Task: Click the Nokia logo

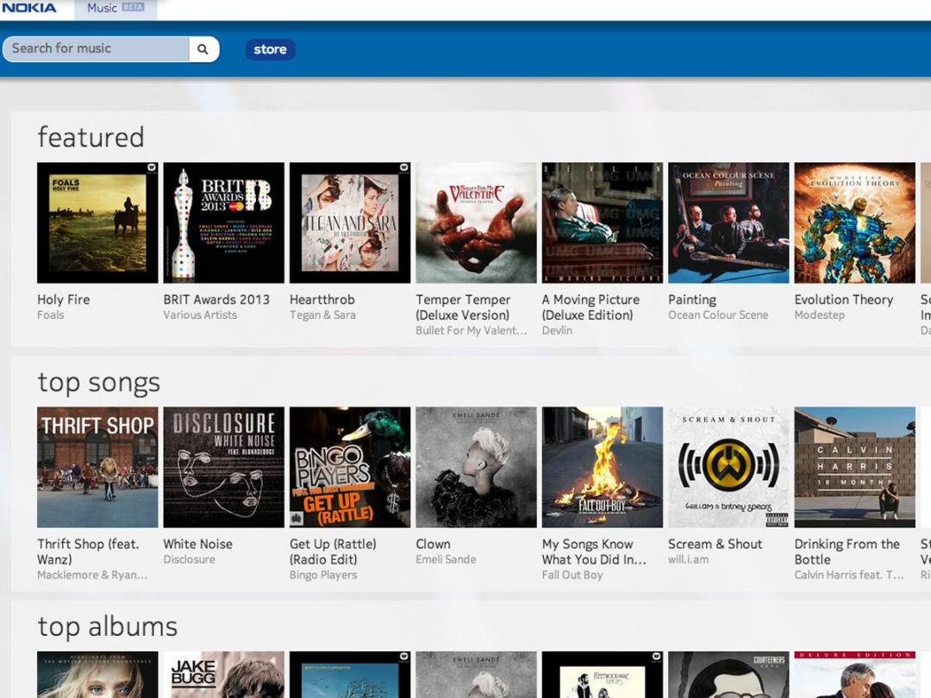Action: click(x=29, y=9)
